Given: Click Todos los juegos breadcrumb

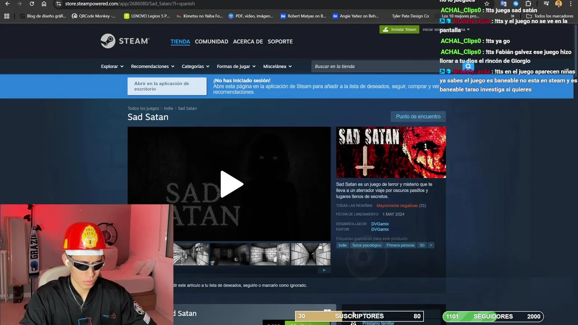Looking at the screenshot, I should click(x=143, y=108).
